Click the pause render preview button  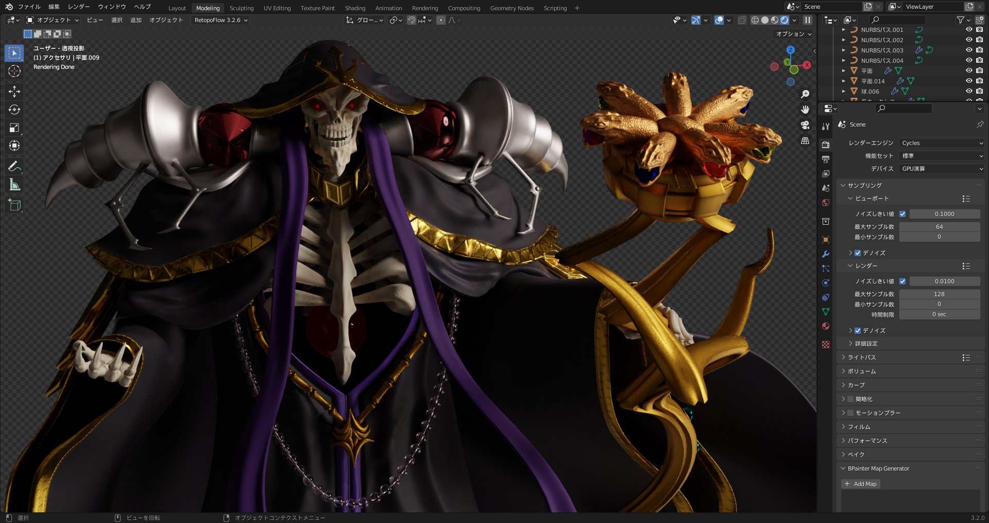click(808, 20)
